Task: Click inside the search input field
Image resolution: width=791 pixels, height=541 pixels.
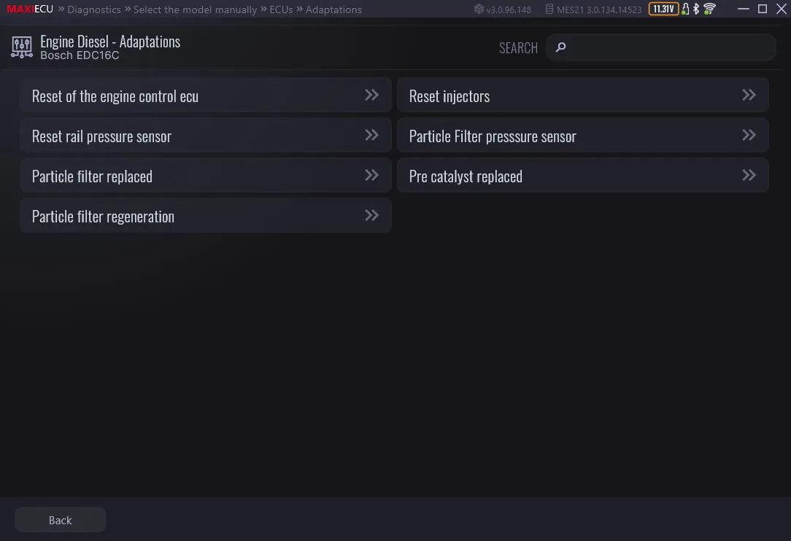Action: point(660,47)
